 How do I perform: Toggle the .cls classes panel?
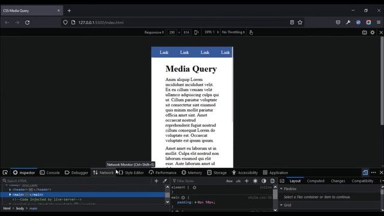(x=238, y=181)
